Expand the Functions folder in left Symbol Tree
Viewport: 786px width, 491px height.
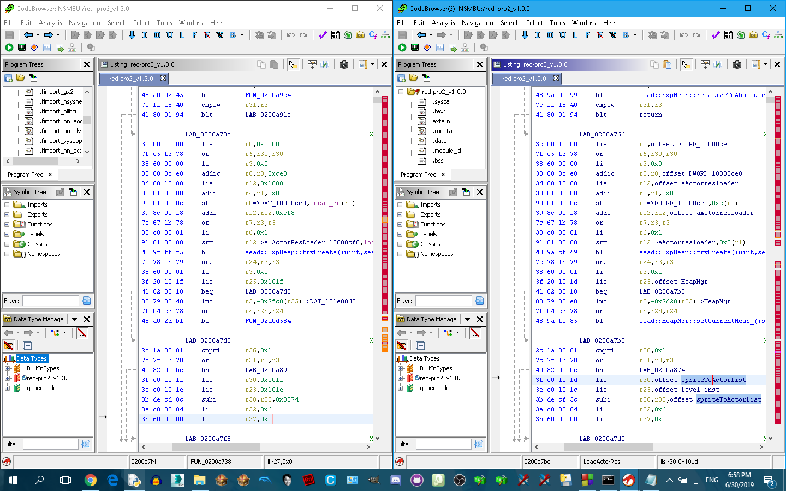pyautogui.click(x=7, y=224)
